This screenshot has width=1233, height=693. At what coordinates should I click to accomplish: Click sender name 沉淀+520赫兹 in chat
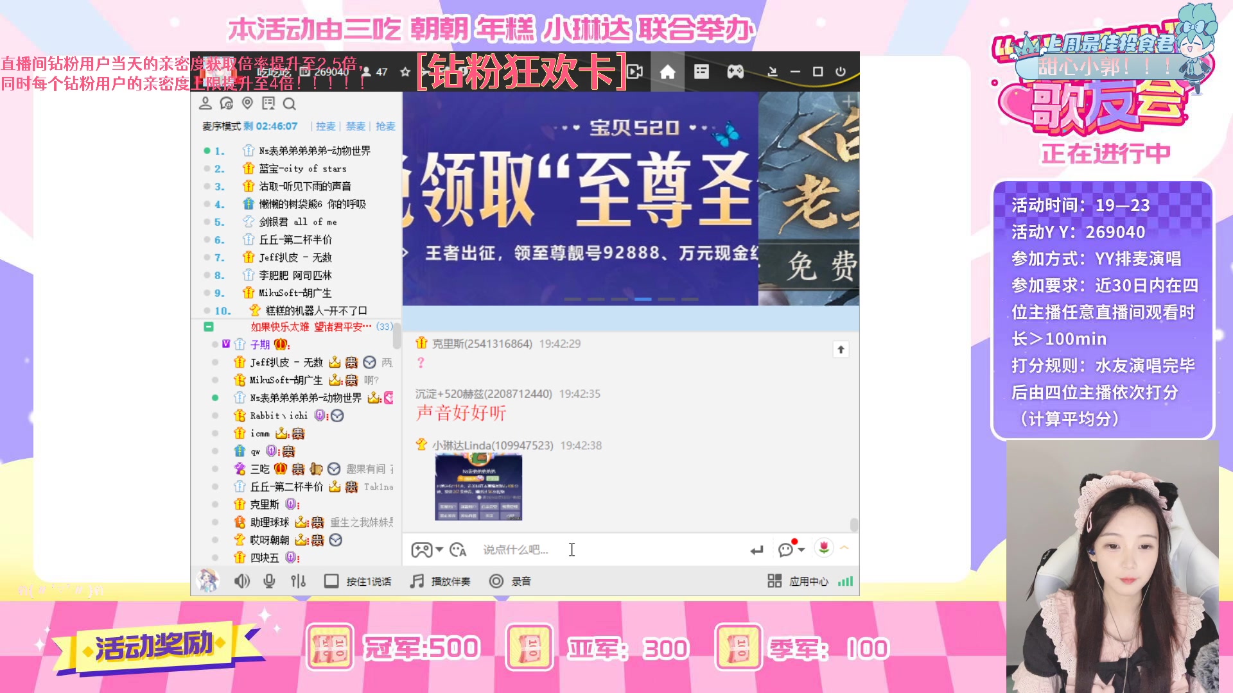(x=484, y=394)
